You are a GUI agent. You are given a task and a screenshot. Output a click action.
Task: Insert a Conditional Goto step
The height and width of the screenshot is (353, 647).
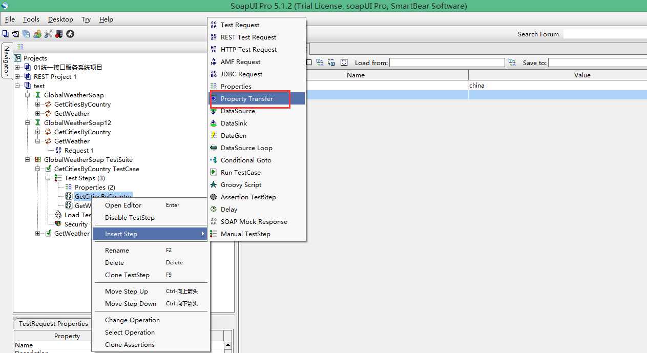pos(257,160)
